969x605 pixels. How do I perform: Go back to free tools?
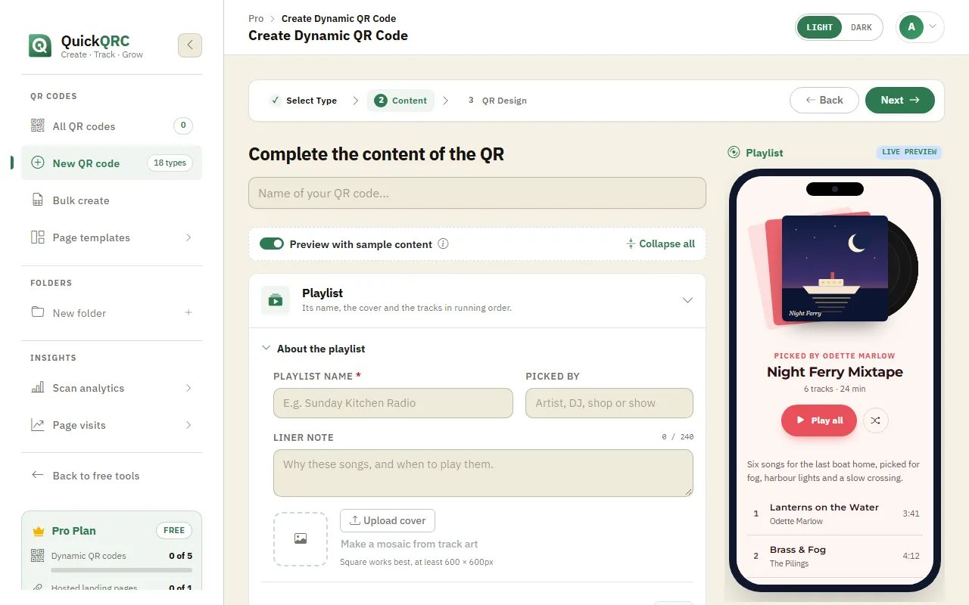(x=111, y=476)
